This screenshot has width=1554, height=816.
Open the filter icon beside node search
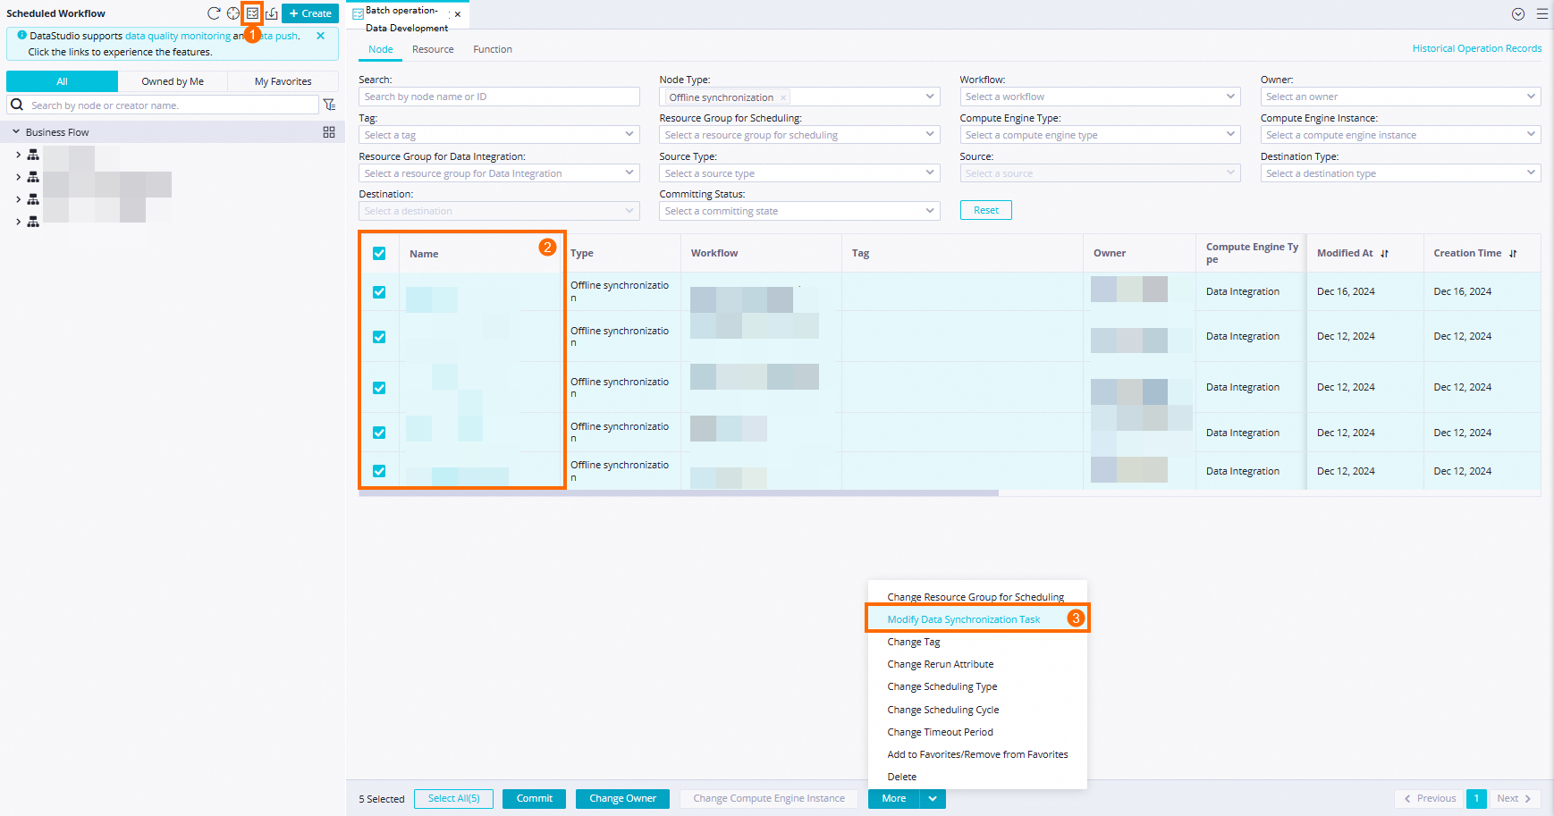point(329,105)
